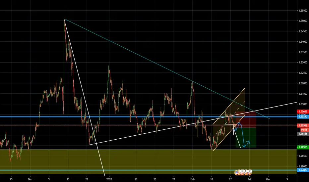Click the 25 date label on time axis
Screen dimensions: 309x182
11,179
